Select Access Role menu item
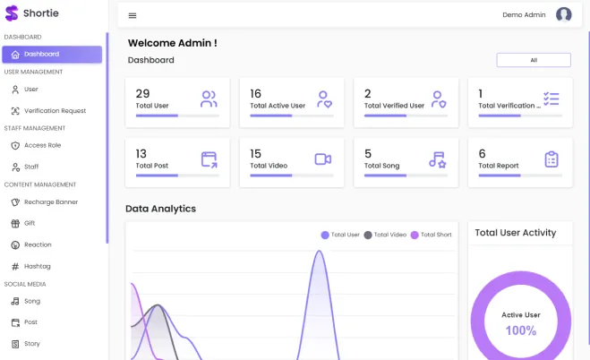 click(52, 146)
